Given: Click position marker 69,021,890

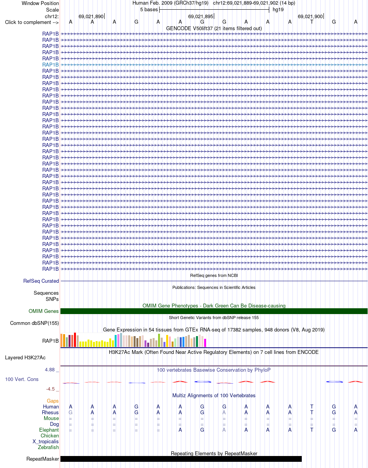Looking at the screenshot, I should tap(91, 16).
